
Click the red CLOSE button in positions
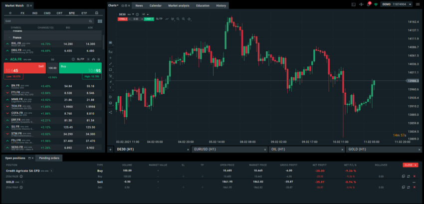(410, 165)
